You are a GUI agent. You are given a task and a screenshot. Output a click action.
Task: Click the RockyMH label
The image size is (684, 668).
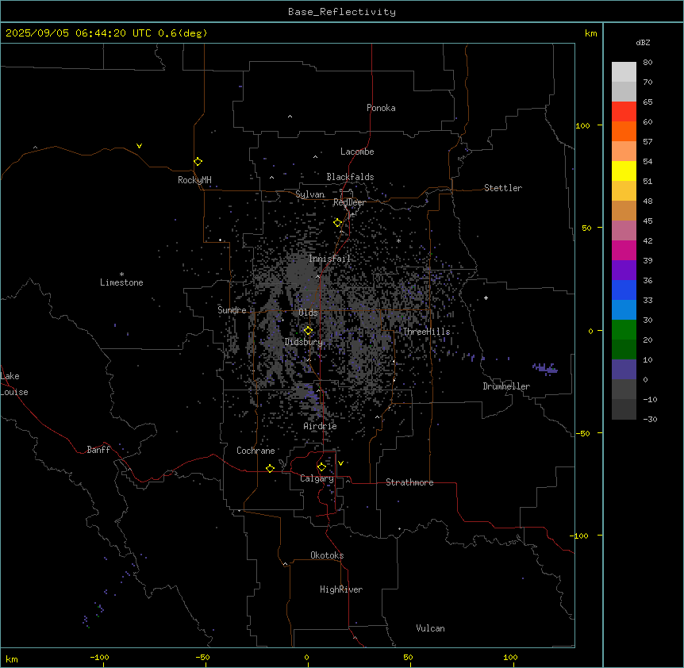coord(194,180)
